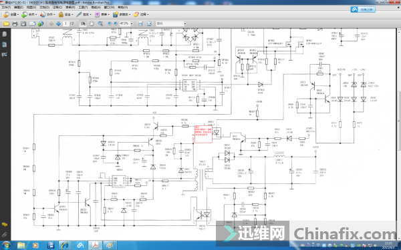Image resolution: width=401 pixels, height=250 pixels.
Task: Activate the marquee zoom magnifier tool
Action: tap(100, 23)
